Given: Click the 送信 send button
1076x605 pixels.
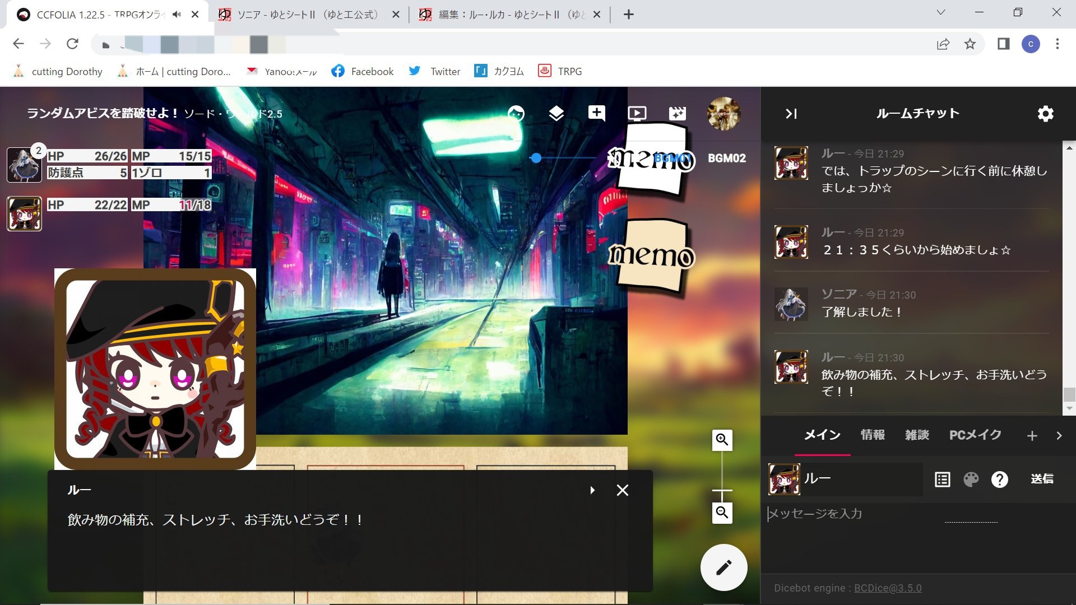Looking at the screenshot, I should point(1042,479).
